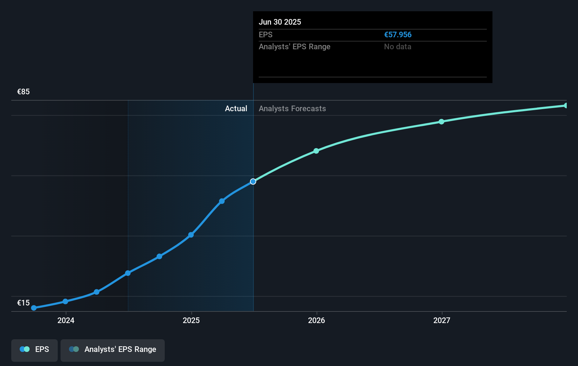578x366 pixels.
Task: Click the Jun 30 2025 tooltip heading
Action: click(x=280, y=22)
